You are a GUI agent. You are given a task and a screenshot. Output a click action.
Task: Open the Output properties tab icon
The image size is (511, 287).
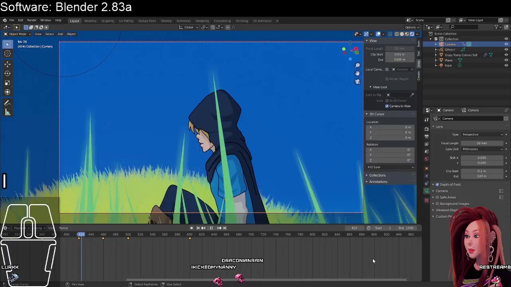pyautogui.click(x=427, y=136)
